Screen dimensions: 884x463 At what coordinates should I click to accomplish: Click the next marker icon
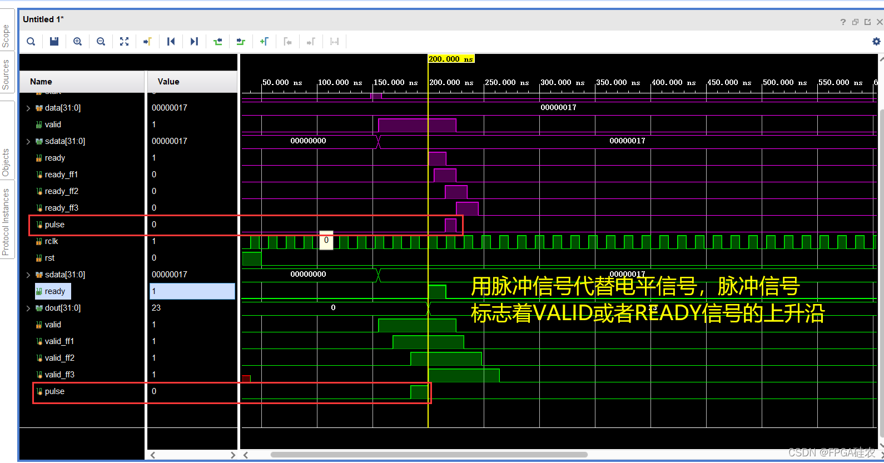pyautogui.click(x=311, y=42)
